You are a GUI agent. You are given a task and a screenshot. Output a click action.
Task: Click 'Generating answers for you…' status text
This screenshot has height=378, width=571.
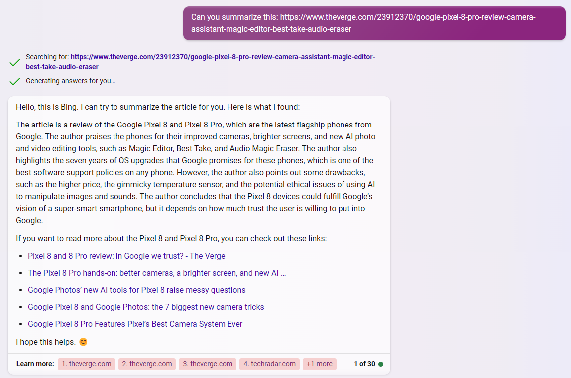pyautogui.click(x=71, y=81)
